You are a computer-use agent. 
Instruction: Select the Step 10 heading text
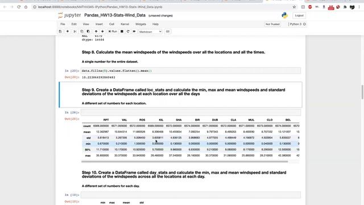point(184,175)
